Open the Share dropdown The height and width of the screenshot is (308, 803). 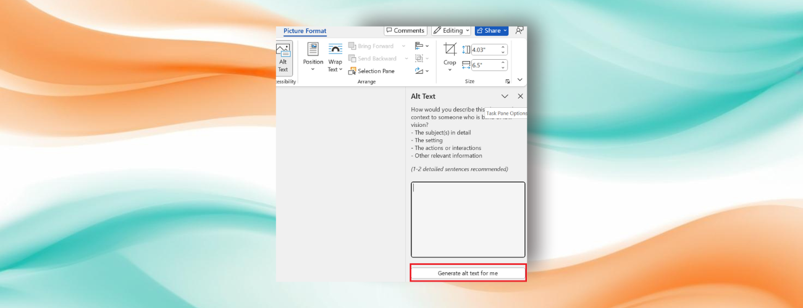491,30
